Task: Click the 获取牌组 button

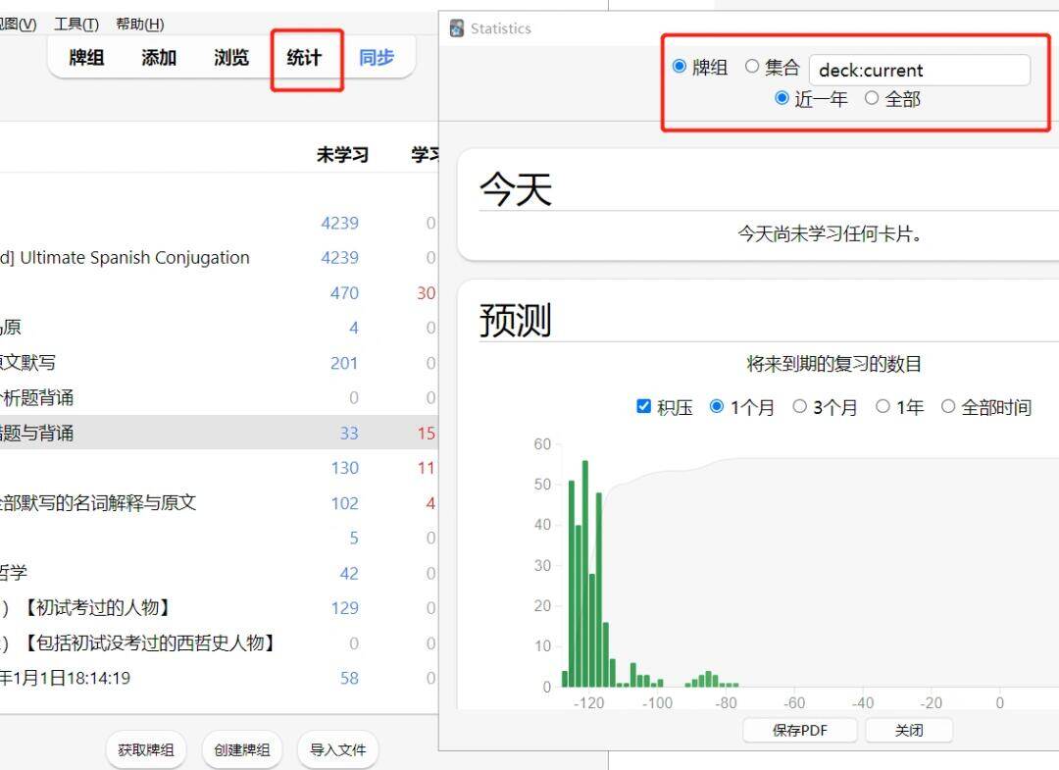Action: (146, 749)
